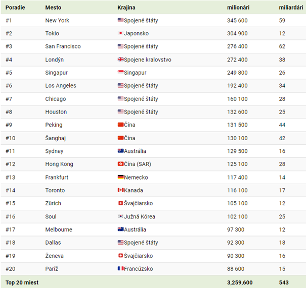Select the Singapur city cell in Mesto column
Screen dimensions: 306x288
57,73
